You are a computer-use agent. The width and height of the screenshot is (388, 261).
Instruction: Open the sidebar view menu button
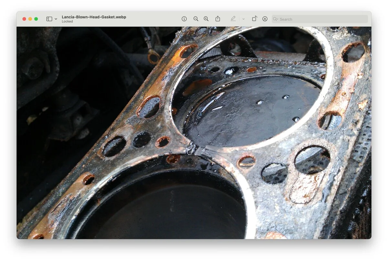pos(49,19)
